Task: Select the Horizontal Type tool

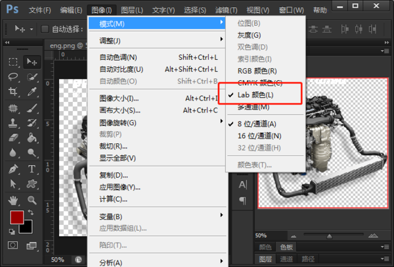Action: click(x=31, y=169)
